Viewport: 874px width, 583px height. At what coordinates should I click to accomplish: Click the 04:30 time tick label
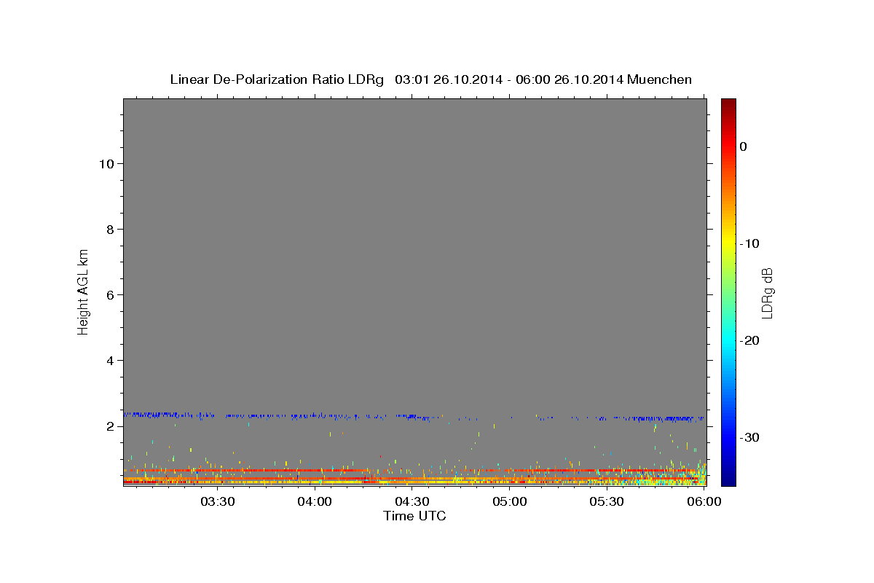click(x=412, y=501)
